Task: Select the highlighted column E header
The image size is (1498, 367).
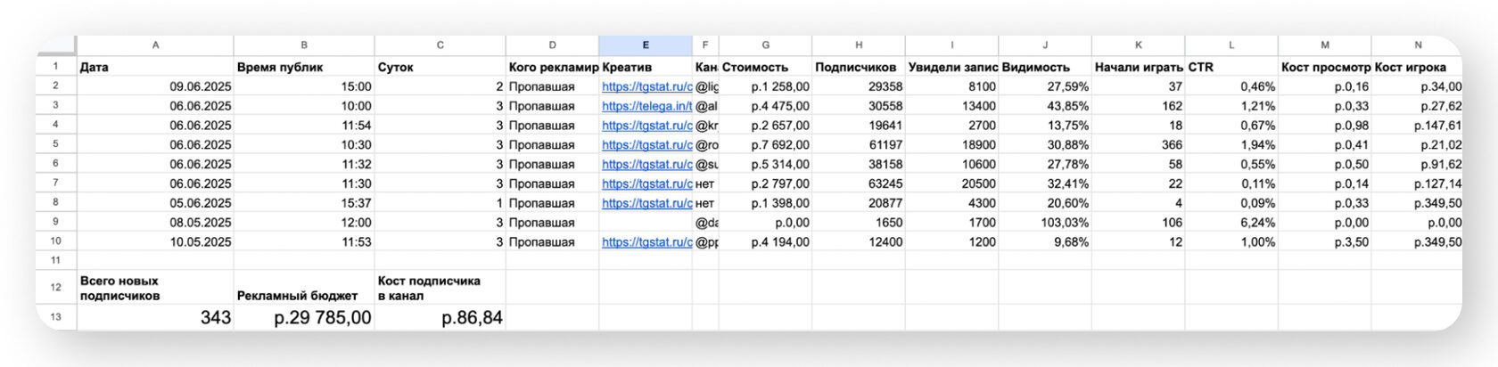Action: (x=645, y=45)
